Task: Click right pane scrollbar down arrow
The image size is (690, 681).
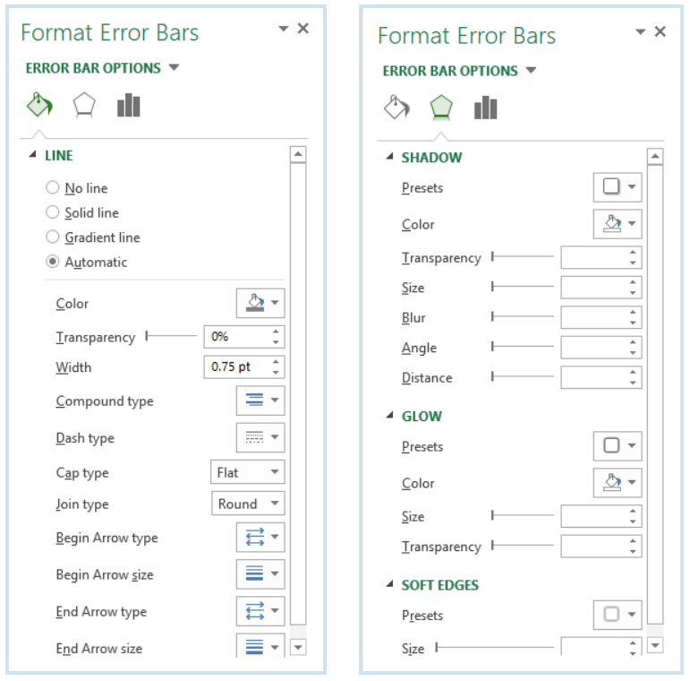Action: (x=655, y=645)
